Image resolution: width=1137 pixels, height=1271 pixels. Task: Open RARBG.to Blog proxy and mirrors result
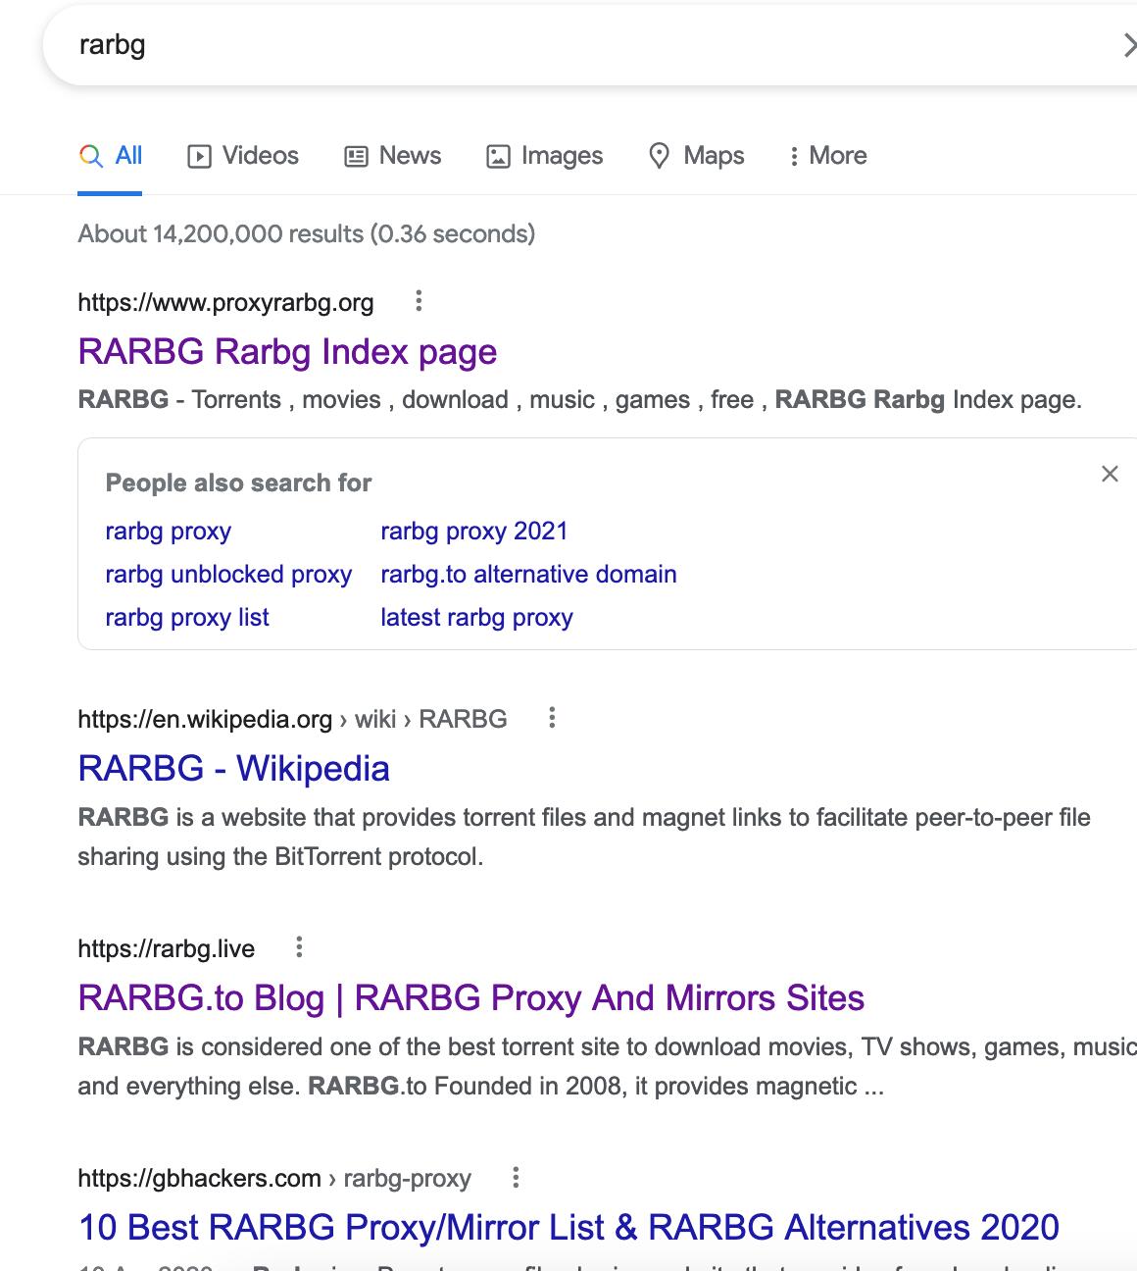coord(470,998)
